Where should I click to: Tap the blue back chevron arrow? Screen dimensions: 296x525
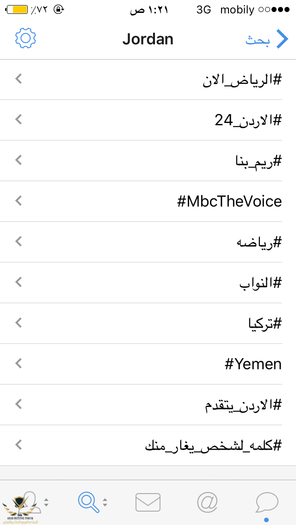[x=282, y=39]
